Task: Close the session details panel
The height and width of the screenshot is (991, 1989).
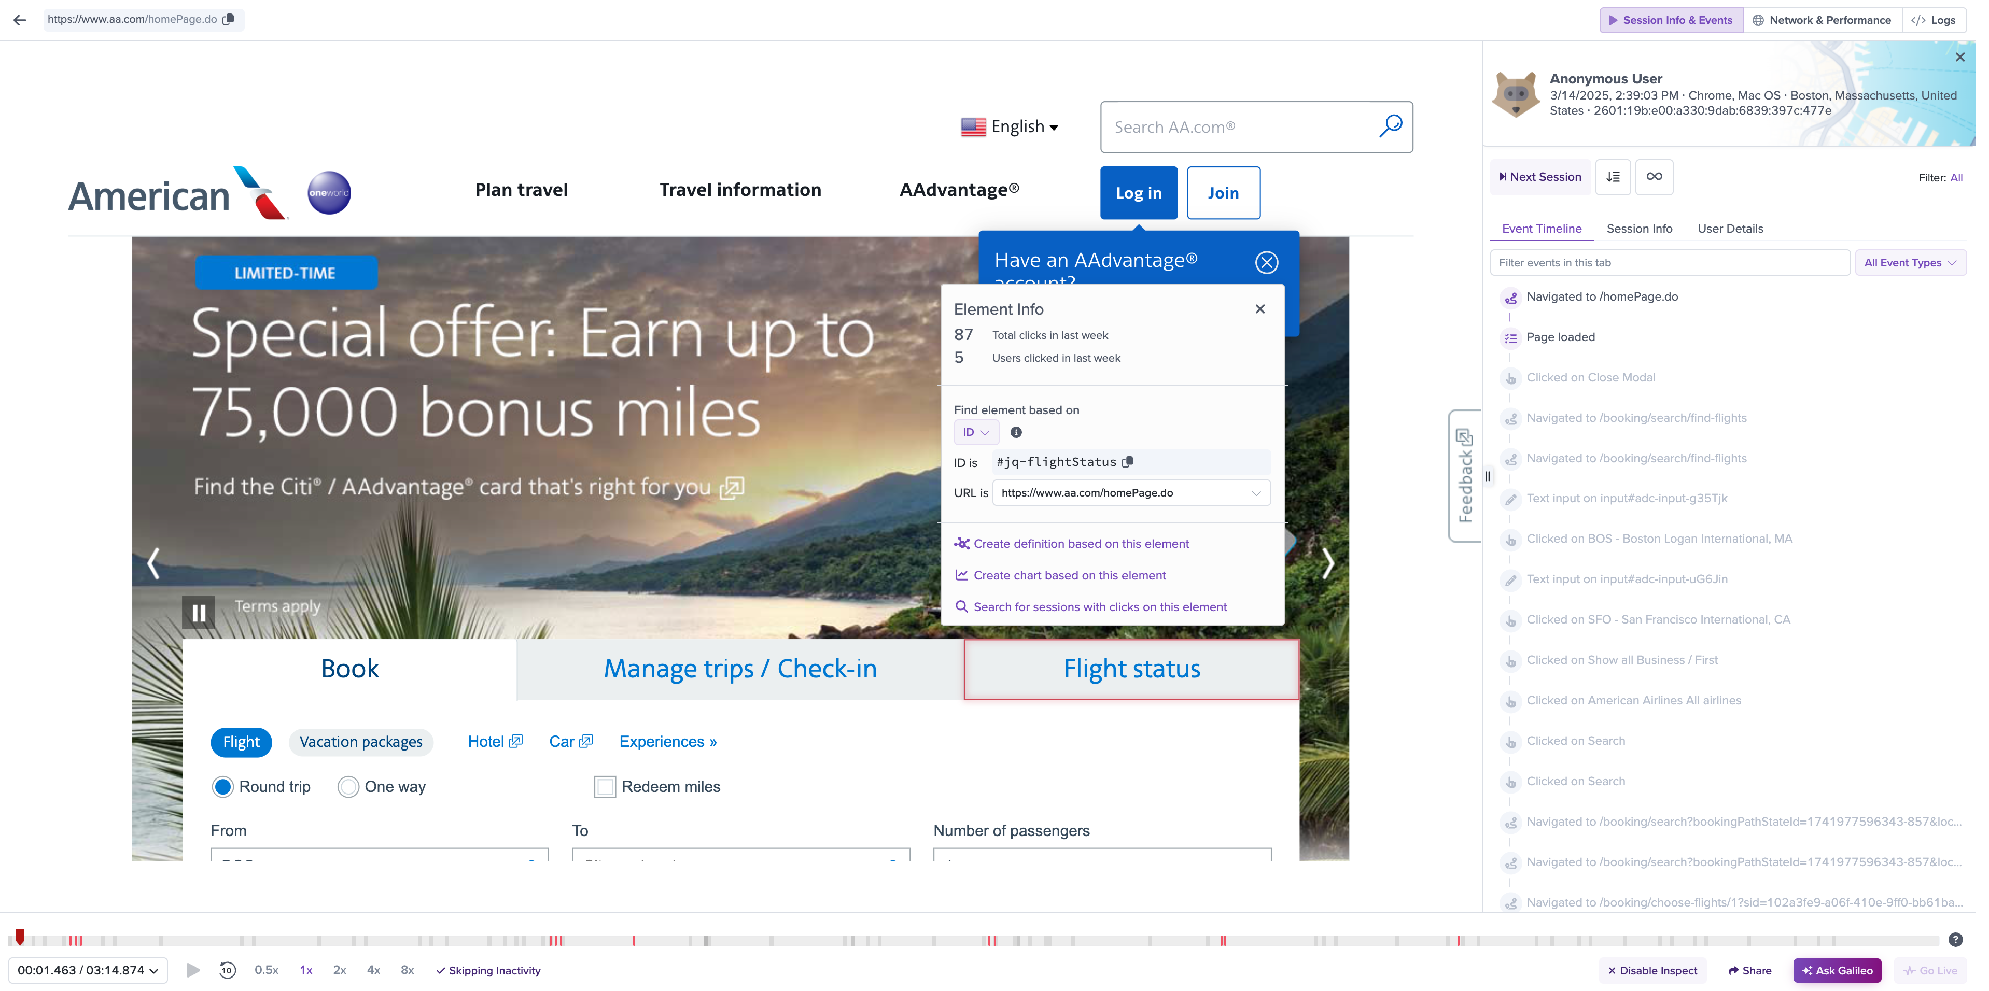Action: 1959,57
